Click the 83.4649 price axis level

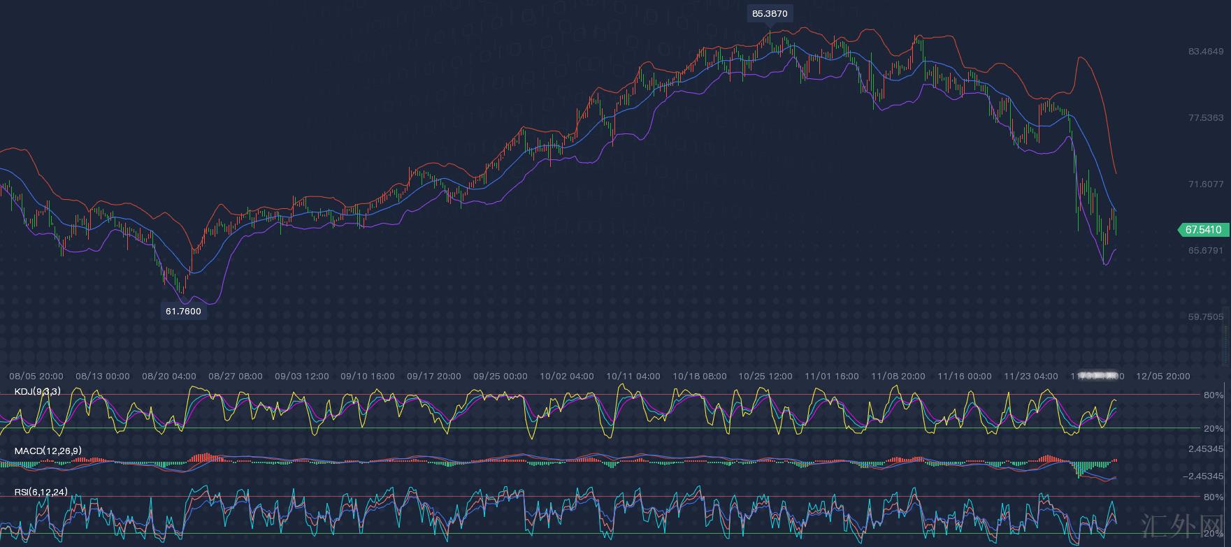point(1206,52)
